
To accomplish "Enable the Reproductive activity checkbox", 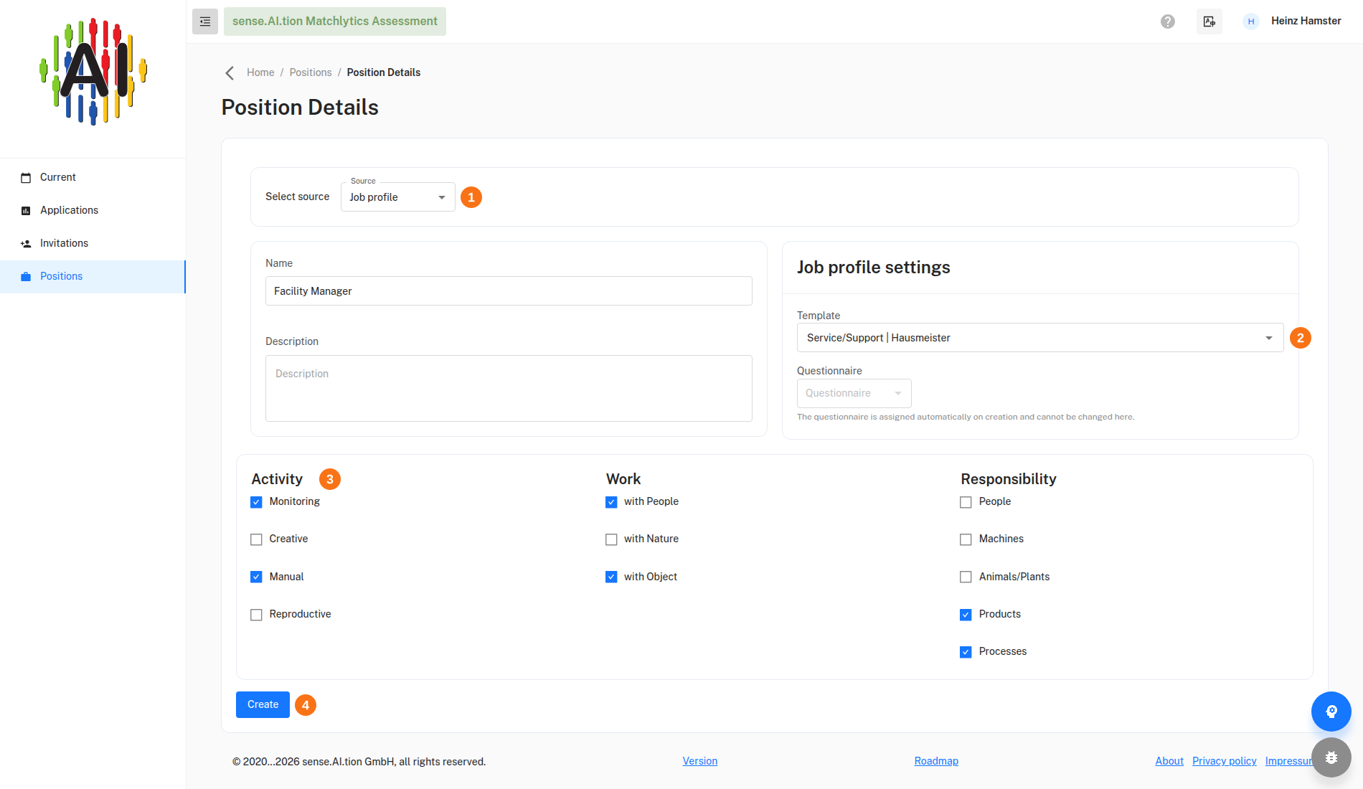I will (x=256, y=615).
